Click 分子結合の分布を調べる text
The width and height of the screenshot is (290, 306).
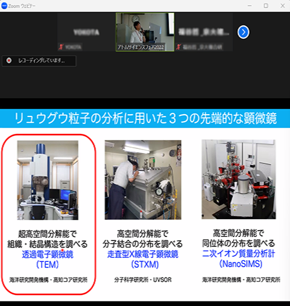tap(143, 244)
